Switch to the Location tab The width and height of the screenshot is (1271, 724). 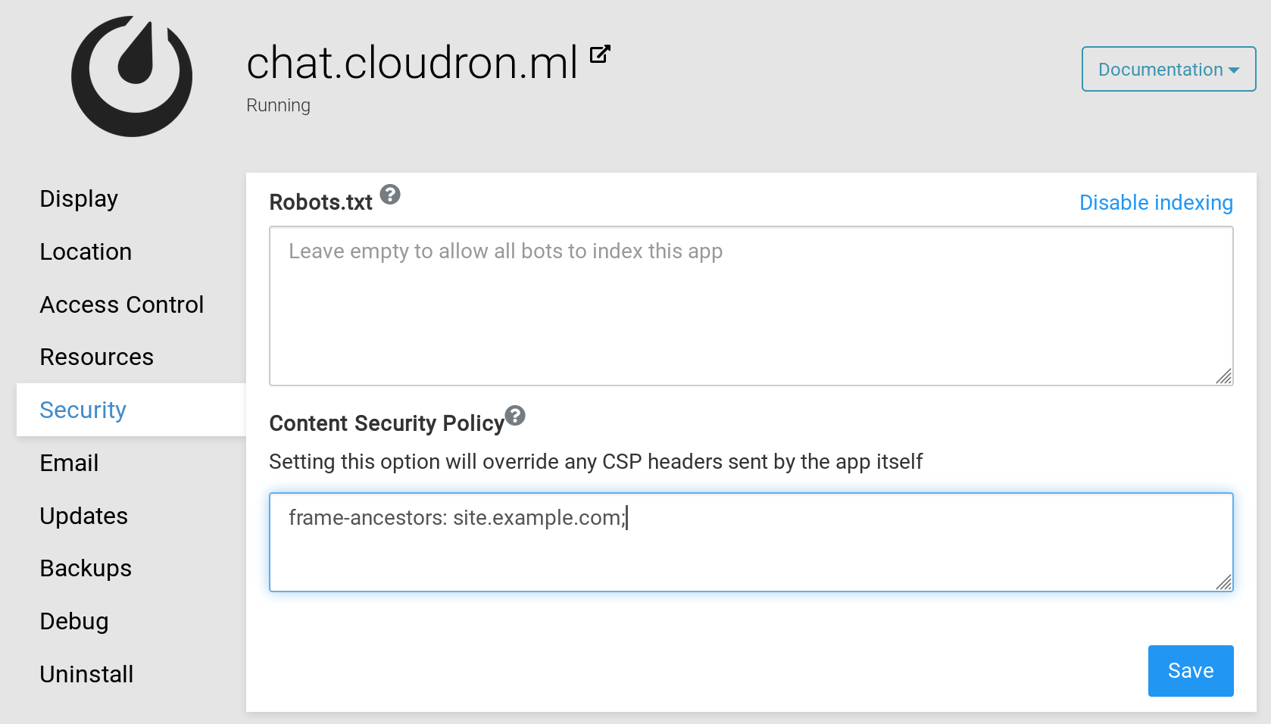click(x=86, y=251)
